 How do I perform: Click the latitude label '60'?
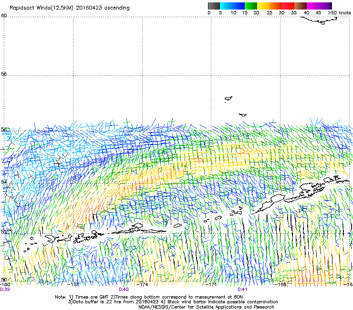pos(4,16)
